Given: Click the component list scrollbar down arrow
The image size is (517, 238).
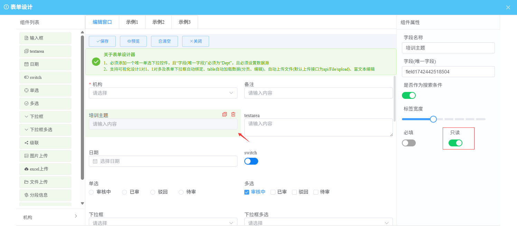Looking at the screenshot, I should (82, 204).
